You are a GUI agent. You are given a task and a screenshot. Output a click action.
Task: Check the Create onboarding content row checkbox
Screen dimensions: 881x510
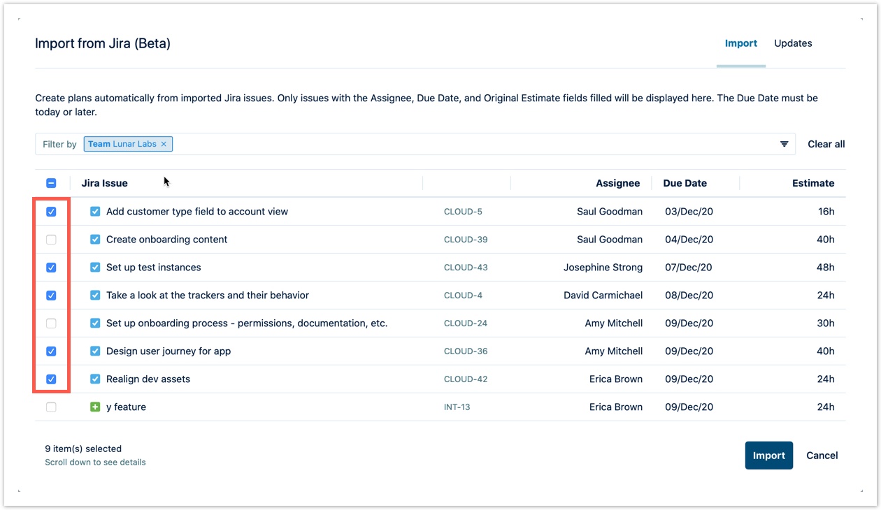[x=51, y=240]
